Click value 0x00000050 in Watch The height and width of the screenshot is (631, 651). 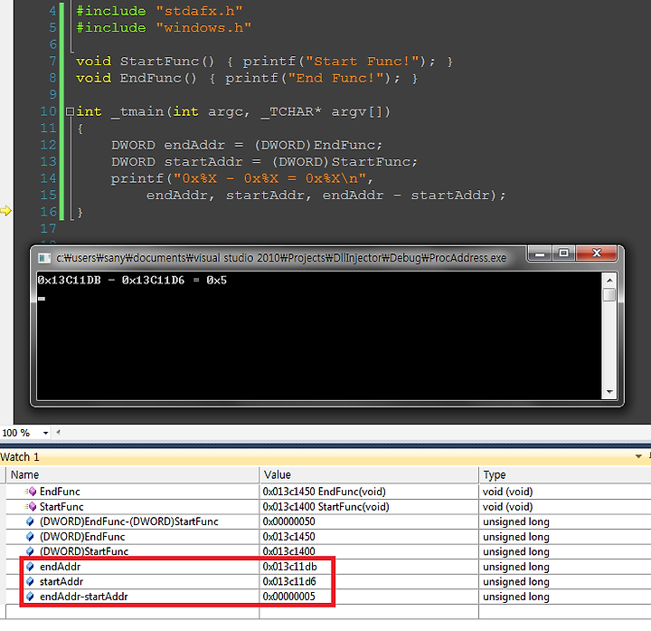pyautogui.click(x=289, y=521)
